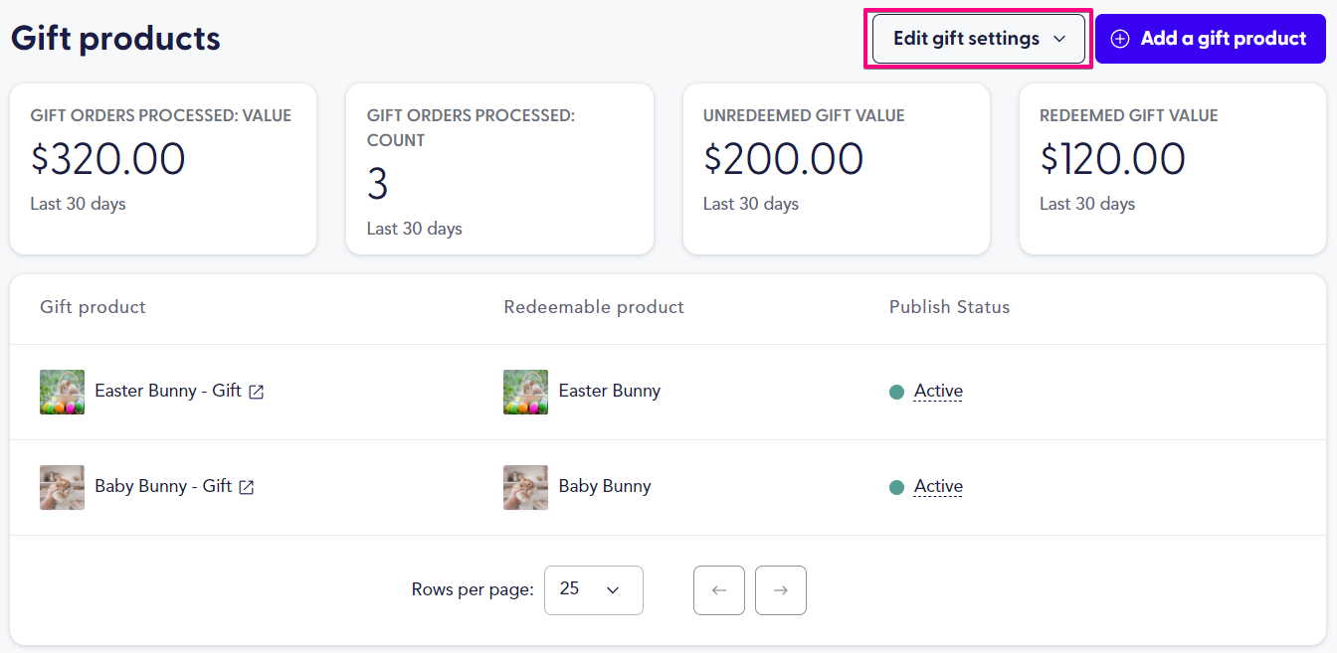This screenshot has width=1337, height=653.
Task: Click Add a gift product button
Action: click(x=1211, y=39)
